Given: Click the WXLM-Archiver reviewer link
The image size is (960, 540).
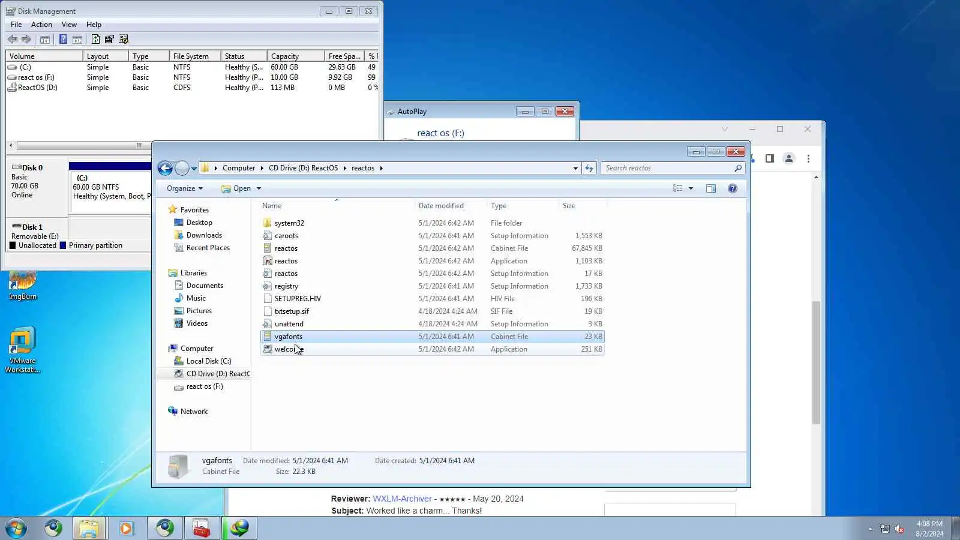Looking at the screenshot, I should click(x=402, y=499).
